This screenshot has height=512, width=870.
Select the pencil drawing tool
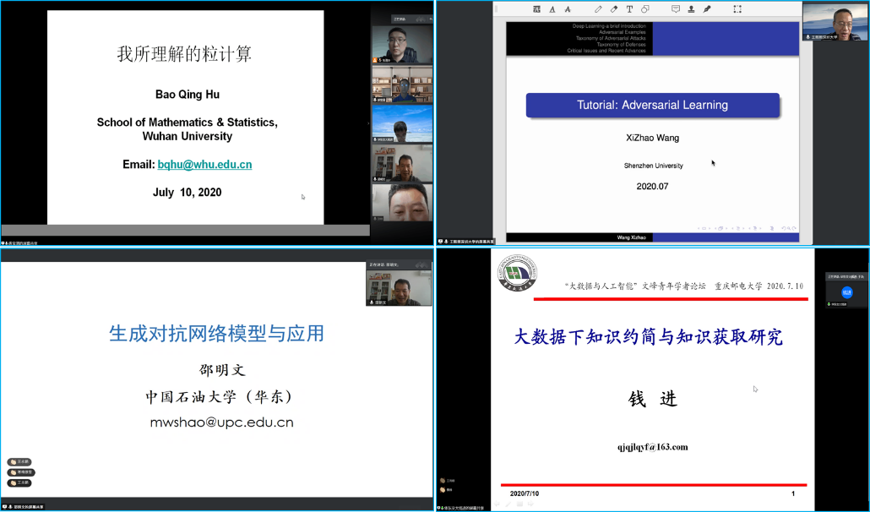coord(598,9)
